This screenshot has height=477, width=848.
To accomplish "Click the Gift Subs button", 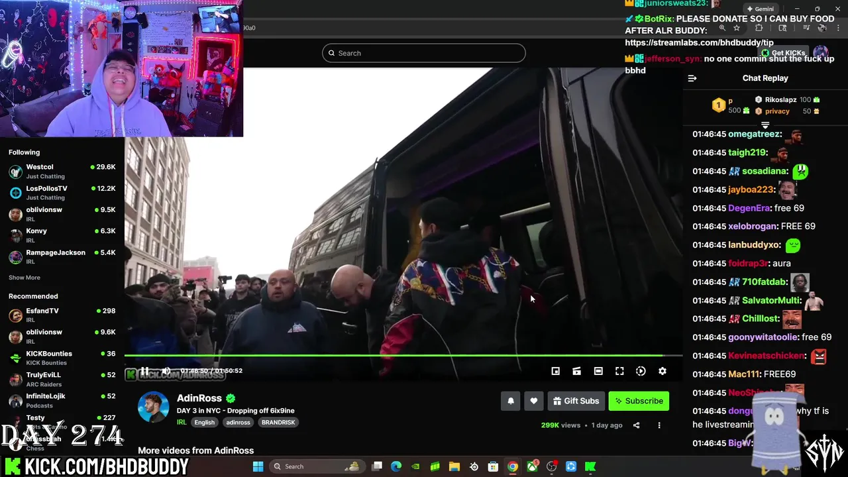I will click(576, 401).
